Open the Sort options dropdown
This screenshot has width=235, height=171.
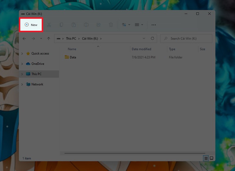point(126,25)
